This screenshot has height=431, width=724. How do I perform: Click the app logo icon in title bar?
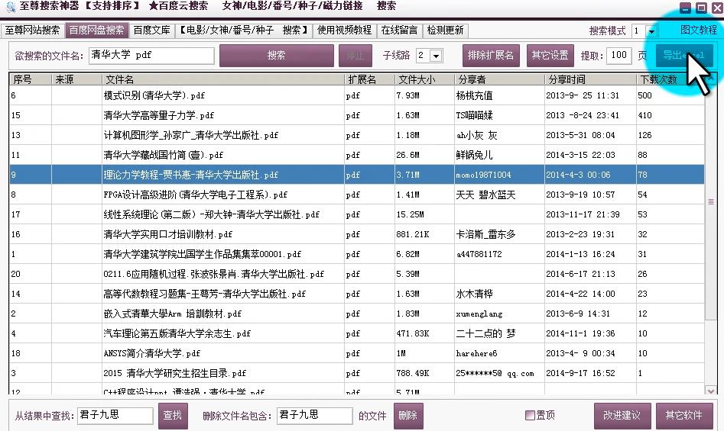[10, 6]
